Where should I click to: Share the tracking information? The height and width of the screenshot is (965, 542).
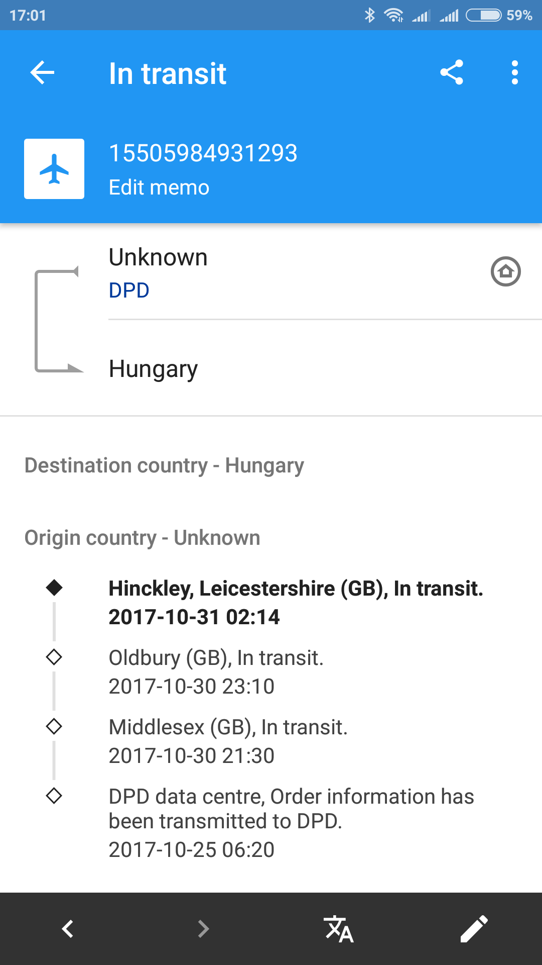(x=451, y=73)
